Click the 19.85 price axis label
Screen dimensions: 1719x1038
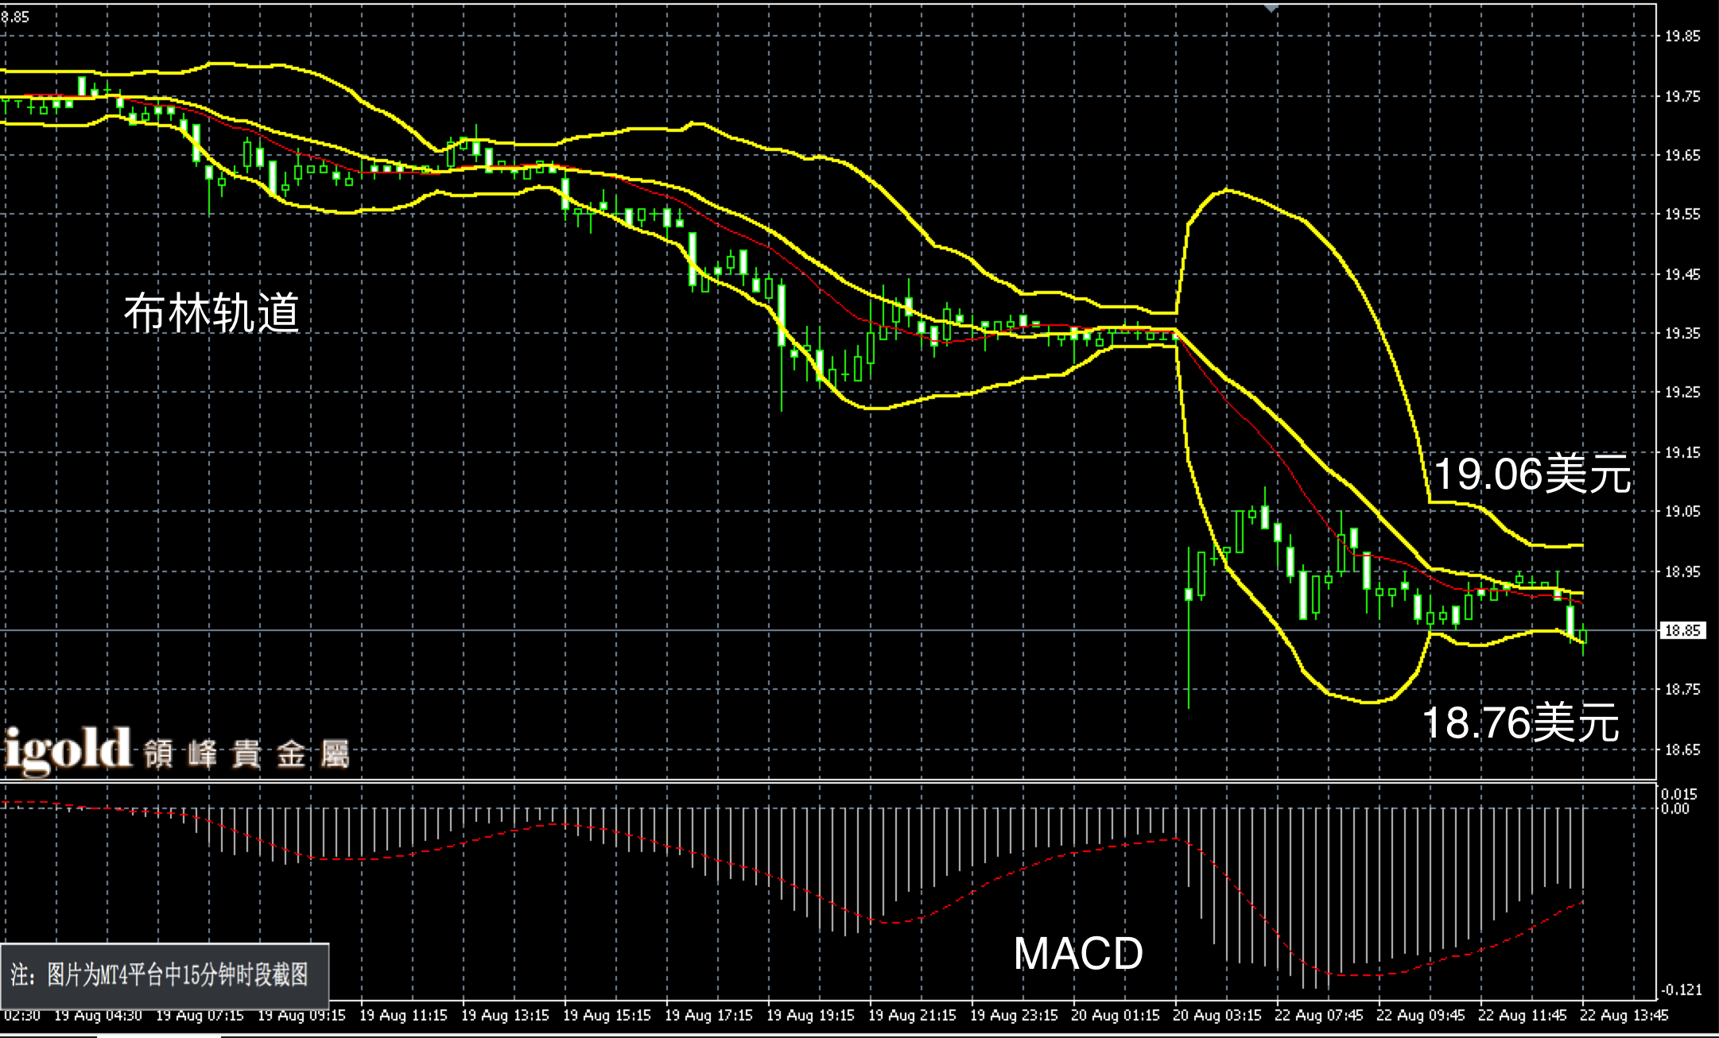tap(1682, 37)
